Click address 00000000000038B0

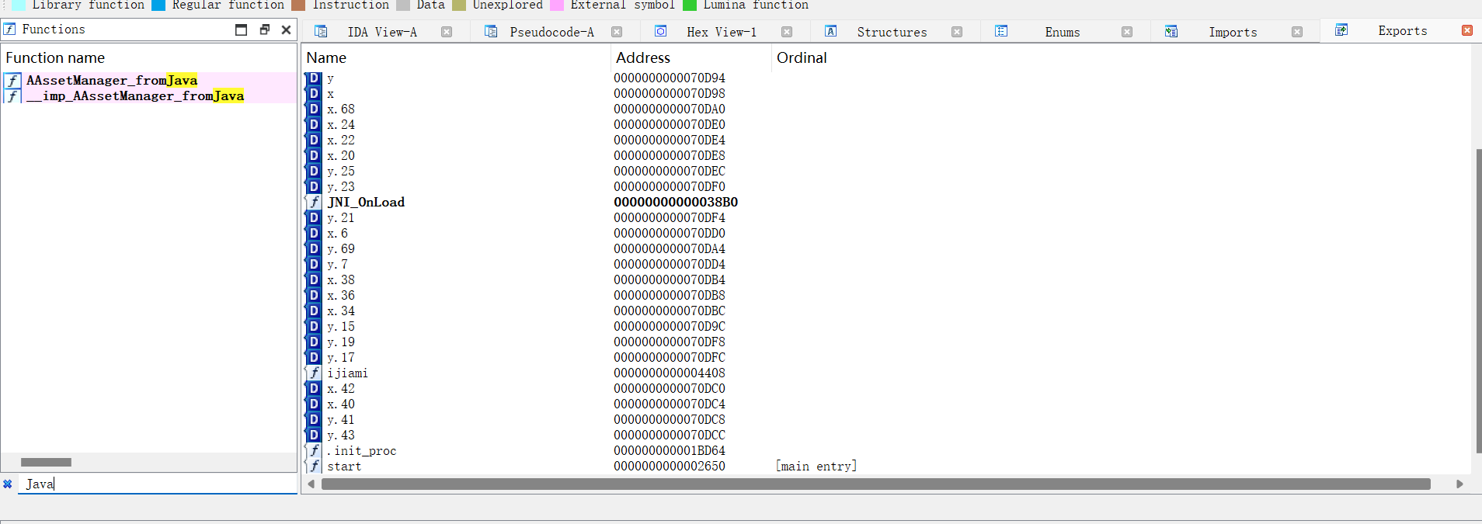tap(676, 202)
